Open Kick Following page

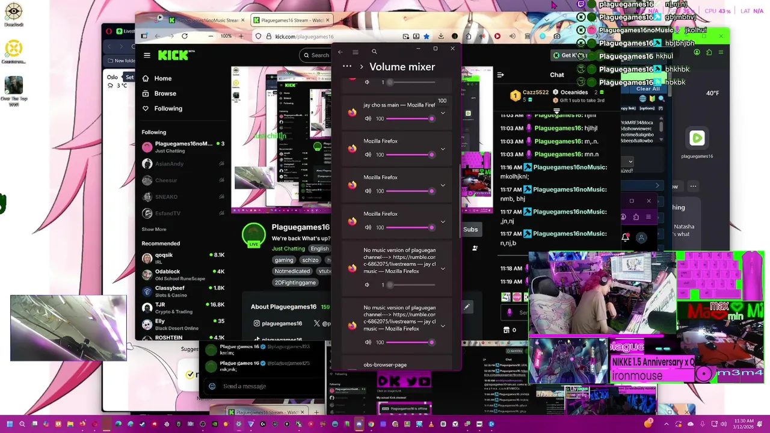pos(162,108)
